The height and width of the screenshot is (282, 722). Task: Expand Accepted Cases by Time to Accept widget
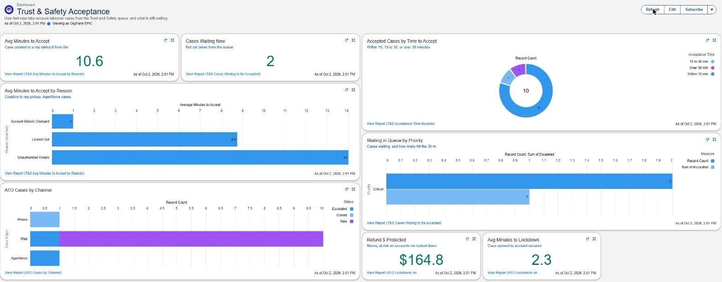coord(714,40)
